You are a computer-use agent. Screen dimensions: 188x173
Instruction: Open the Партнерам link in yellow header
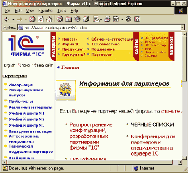tap(102, 54)
